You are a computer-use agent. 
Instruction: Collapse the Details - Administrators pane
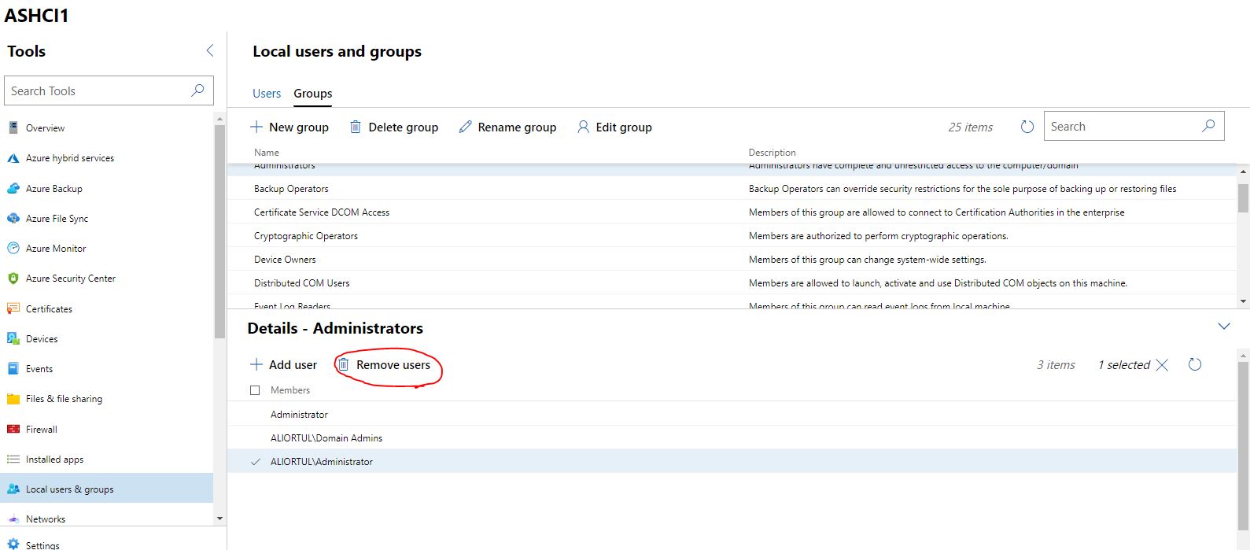pos(1223,327)
